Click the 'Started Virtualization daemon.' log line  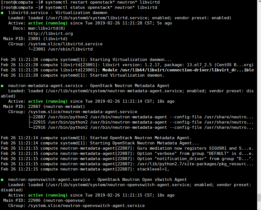(x=83, y=75)
